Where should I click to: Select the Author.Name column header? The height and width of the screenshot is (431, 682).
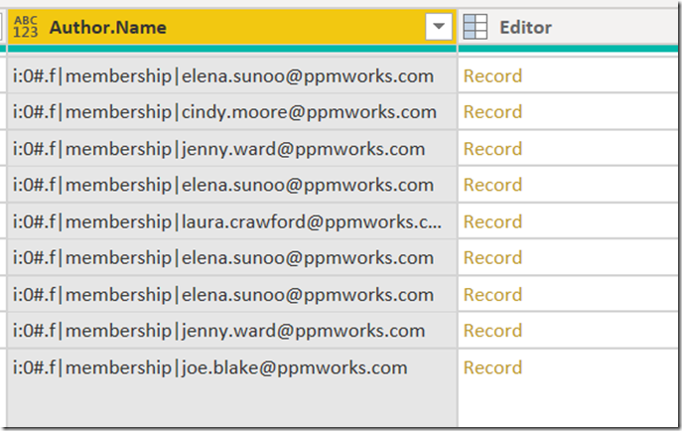232,27
